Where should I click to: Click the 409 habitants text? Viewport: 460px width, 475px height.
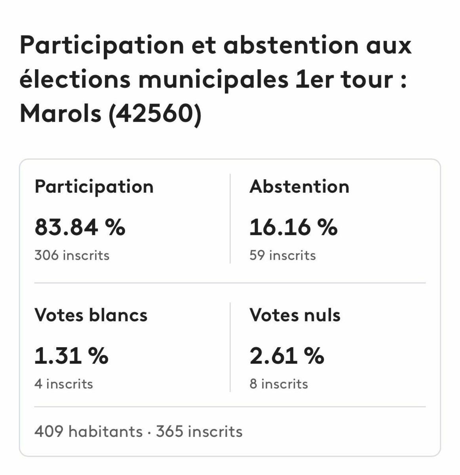coord(88,431)
